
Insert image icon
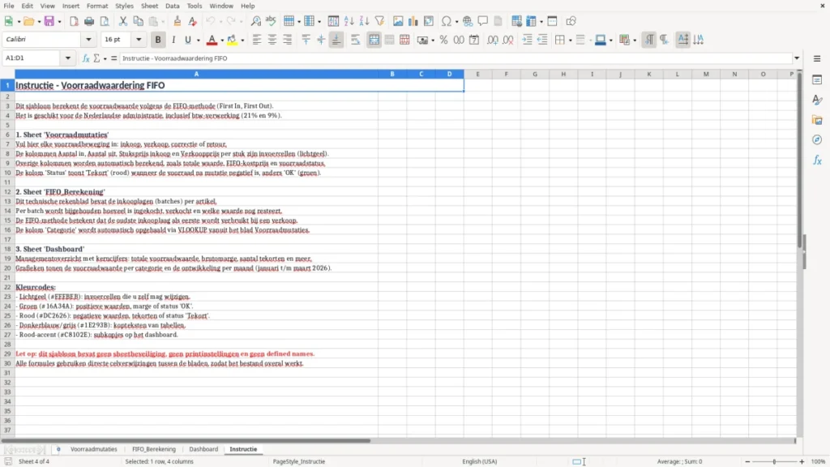point(398,21)
